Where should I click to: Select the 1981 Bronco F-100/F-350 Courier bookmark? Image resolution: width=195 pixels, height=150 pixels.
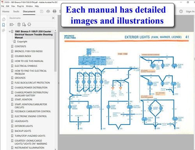coord(34,34)
